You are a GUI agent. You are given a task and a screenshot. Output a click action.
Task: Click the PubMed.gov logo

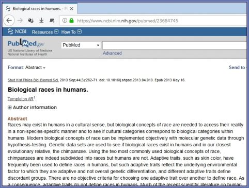click(x=26, y=43)
